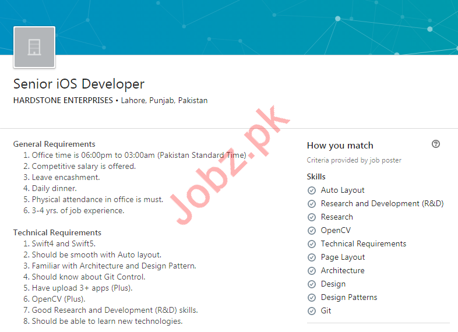This screenshot has width=458, height=332.
Task: Click checkmark icon beside OpenCV skill
Action: [311, 231]
